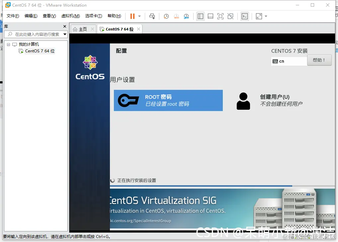Screen dimensions: 338x242
Task: Revert to the previous snapshot
Action: click(176, 16)
